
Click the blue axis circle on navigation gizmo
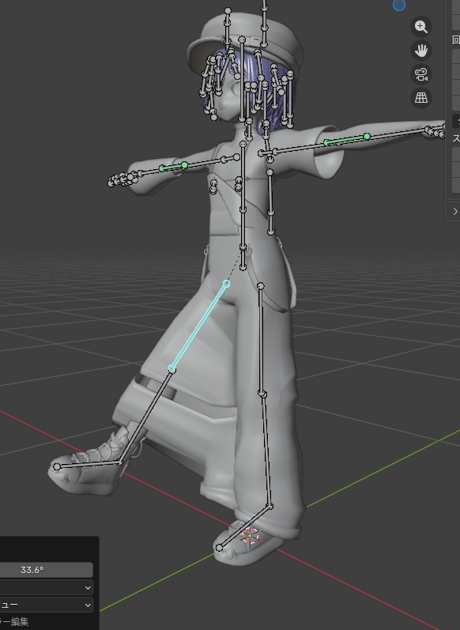coord(399,5)
